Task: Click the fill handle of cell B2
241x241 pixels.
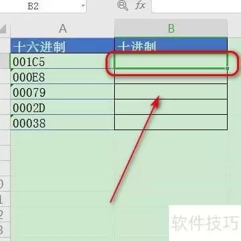Action: click(227, 68)
